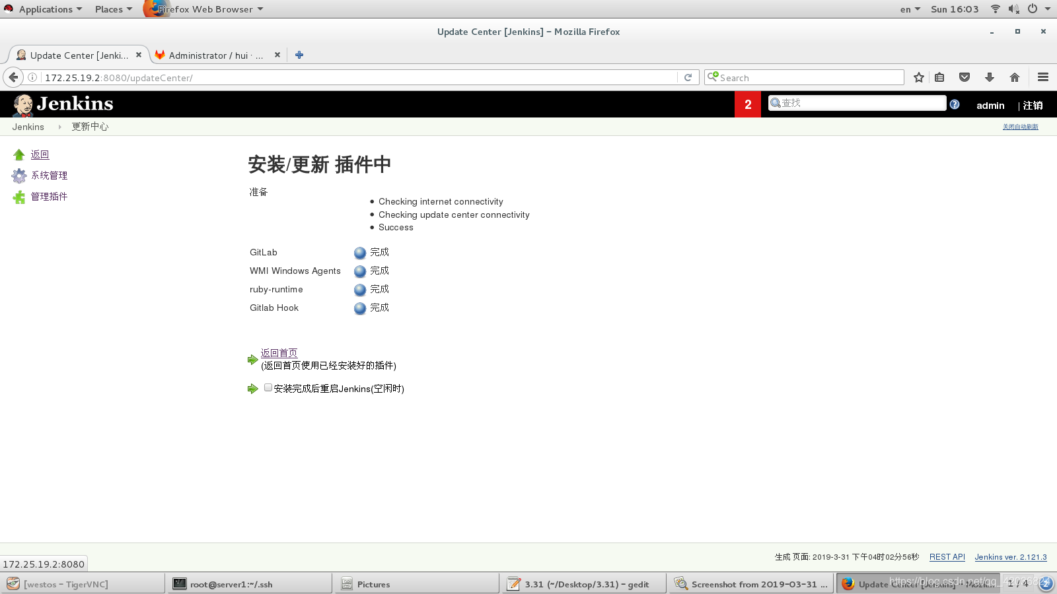Click the Jenkins breadcrumb link
Image resolution: width=1057 pixels, height=594 pixels.
point(28,127)
